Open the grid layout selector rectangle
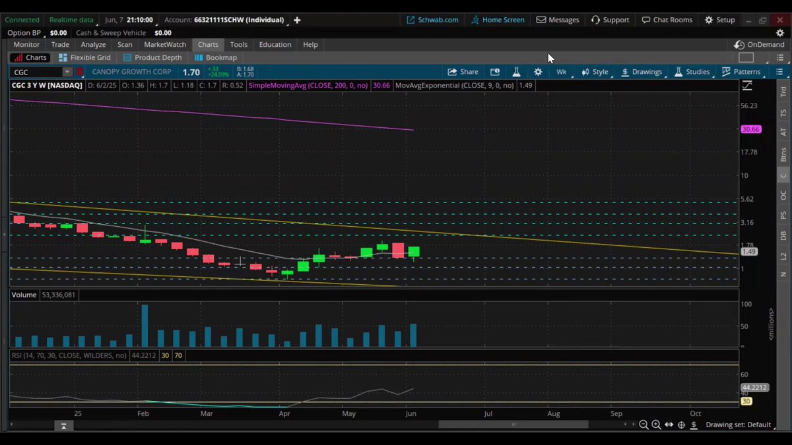Viewport: 792px width, 445px height. 746,58
